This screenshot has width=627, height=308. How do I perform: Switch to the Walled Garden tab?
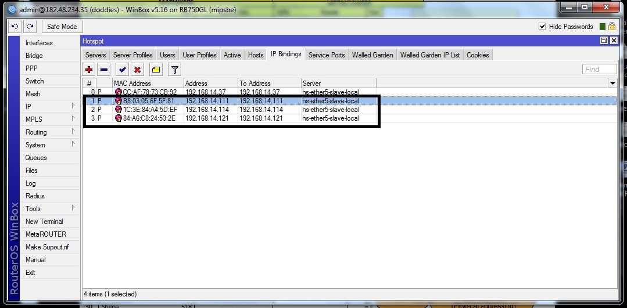pos(372,55)
